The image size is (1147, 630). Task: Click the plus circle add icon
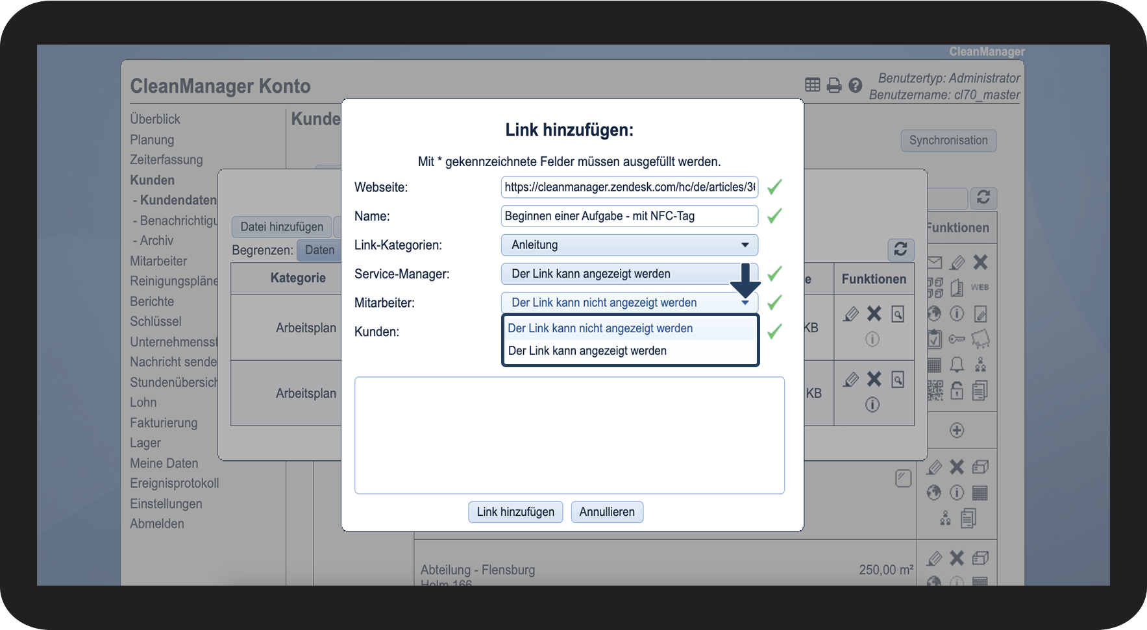[957, 430]
